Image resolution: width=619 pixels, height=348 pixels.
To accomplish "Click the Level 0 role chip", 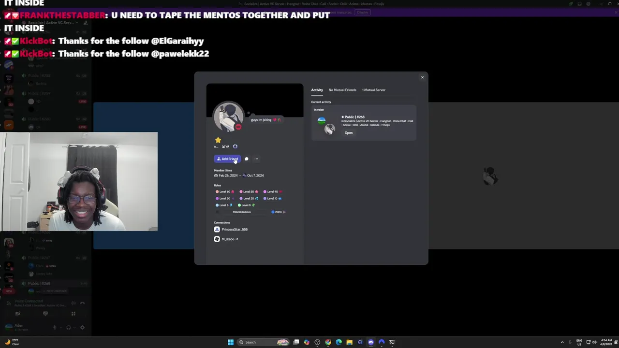I will pos(246,205).
